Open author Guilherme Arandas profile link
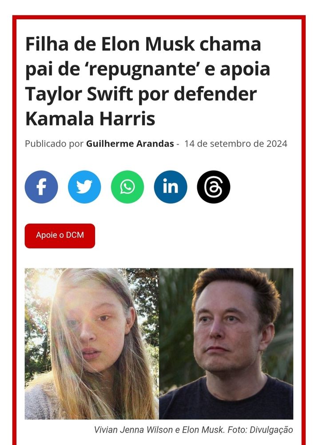Viewport: 318px width, 445px height. (x=130, y=144)
